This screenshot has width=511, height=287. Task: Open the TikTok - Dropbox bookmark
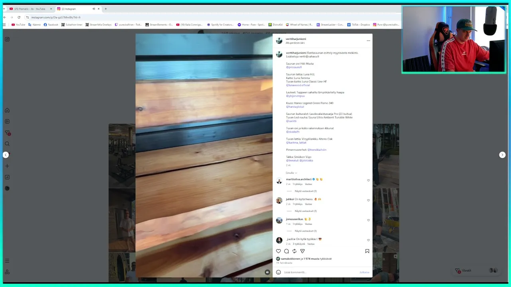point(358,25)
